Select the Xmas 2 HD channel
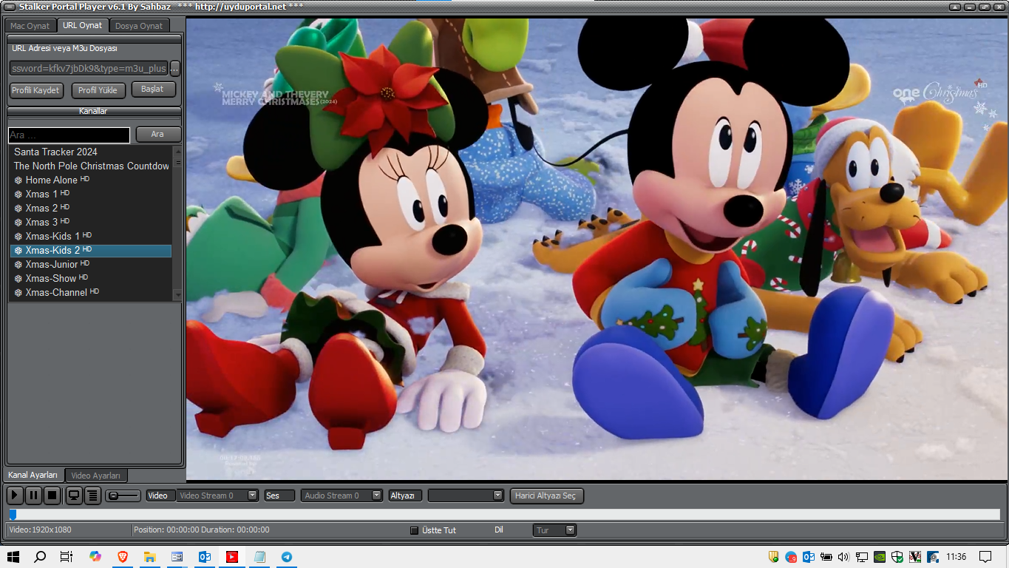Screen dimensions: 1009x568 [91, 208]
